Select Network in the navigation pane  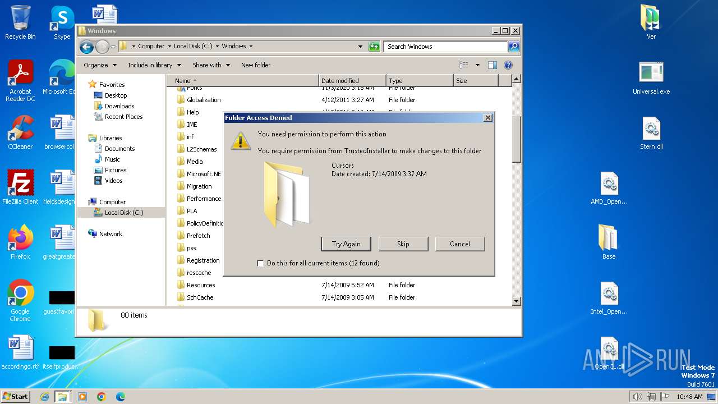coord(111,234)
